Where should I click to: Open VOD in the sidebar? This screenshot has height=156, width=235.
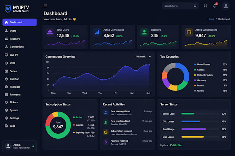(x=19, y=63)
